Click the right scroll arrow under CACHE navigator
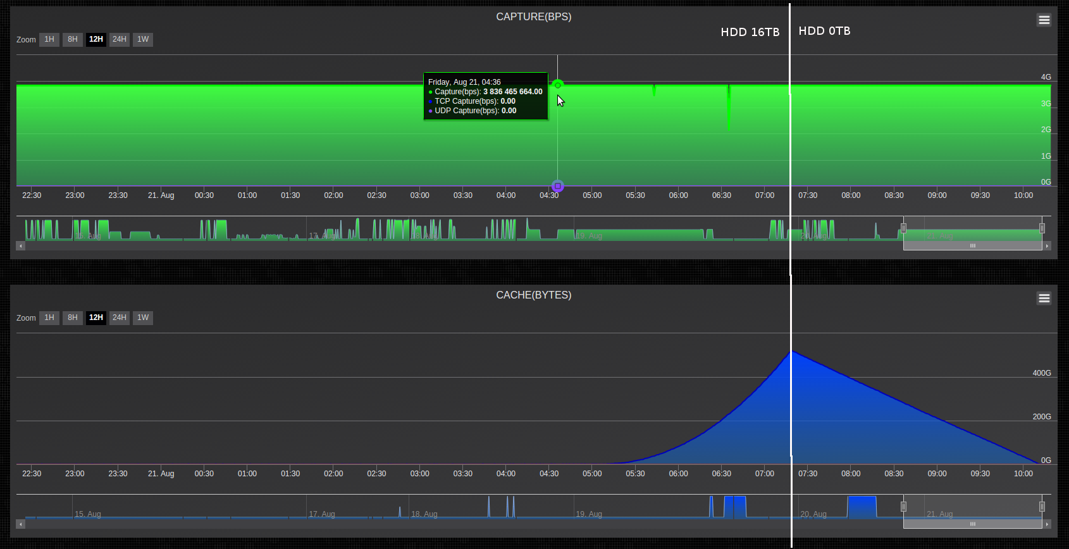This screenshot has height=549, width=1069. coord(1047,524)
